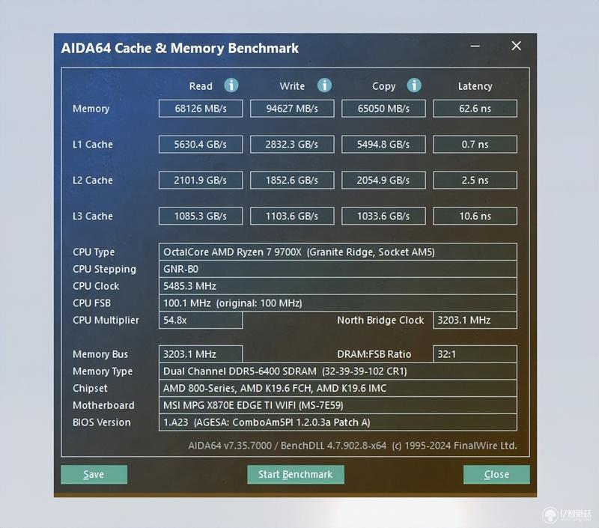The image size is (599, 528).
Task: Select L3 Cache Write value 1103.6 GB/s
Action: [292, 216]
